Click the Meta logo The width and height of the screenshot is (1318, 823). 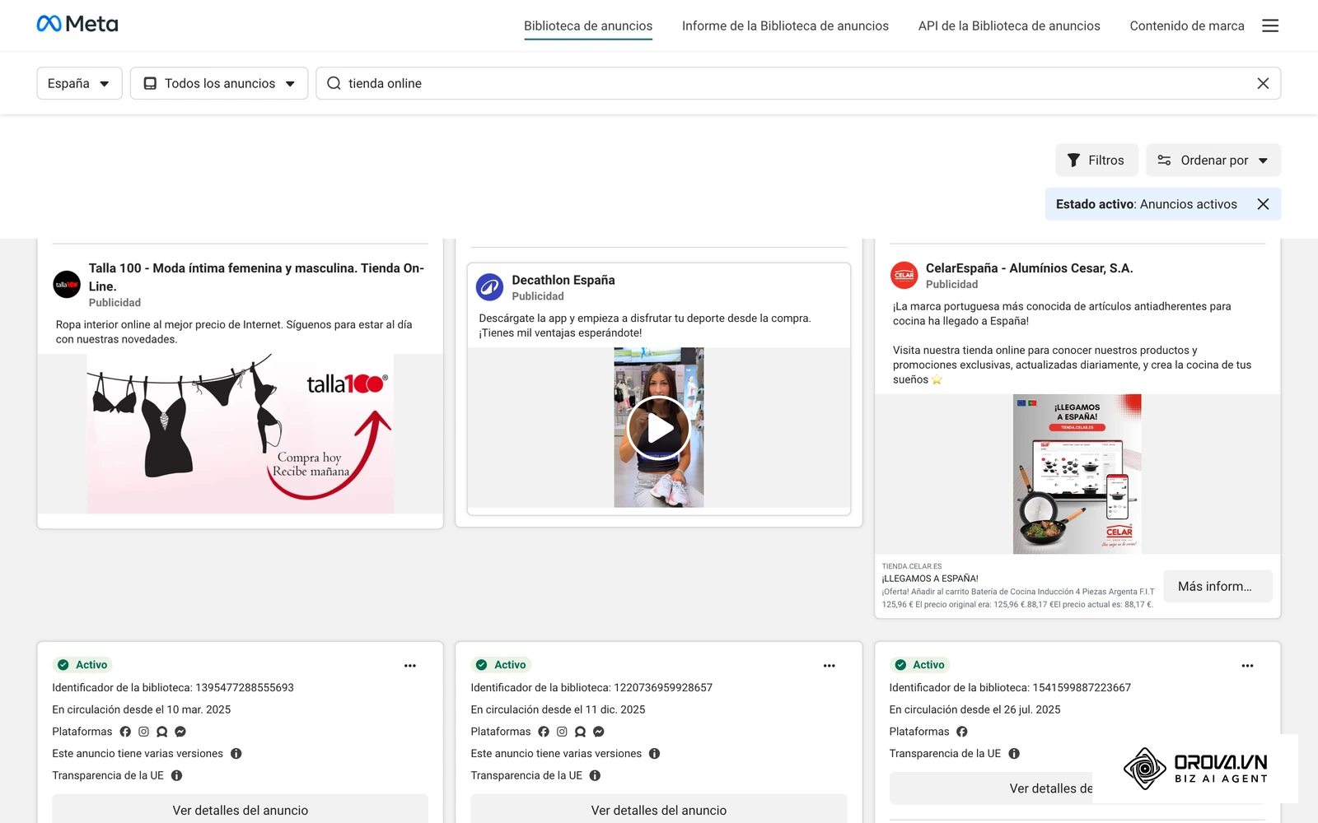(x=77, y=24)
